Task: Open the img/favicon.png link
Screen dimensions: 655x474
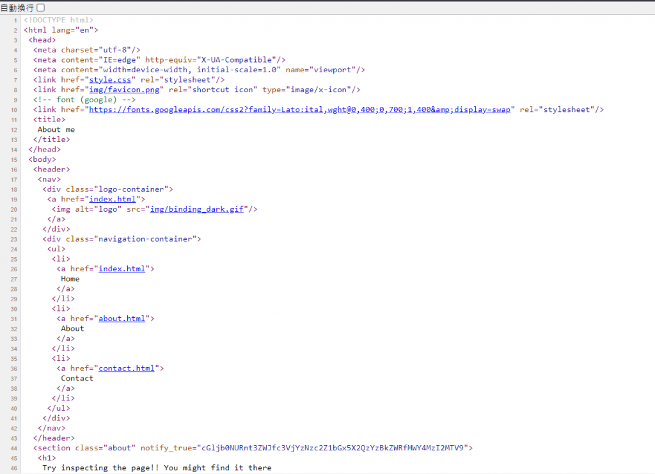Action: tap(124, 90)
